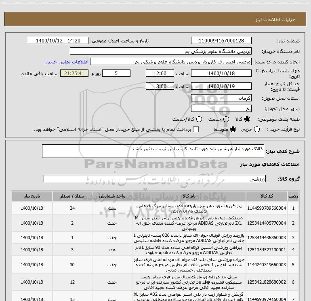This screenshot has height=301, width=311.
Task: Click item code 1253414405770004
Action: tap(267, 223)
